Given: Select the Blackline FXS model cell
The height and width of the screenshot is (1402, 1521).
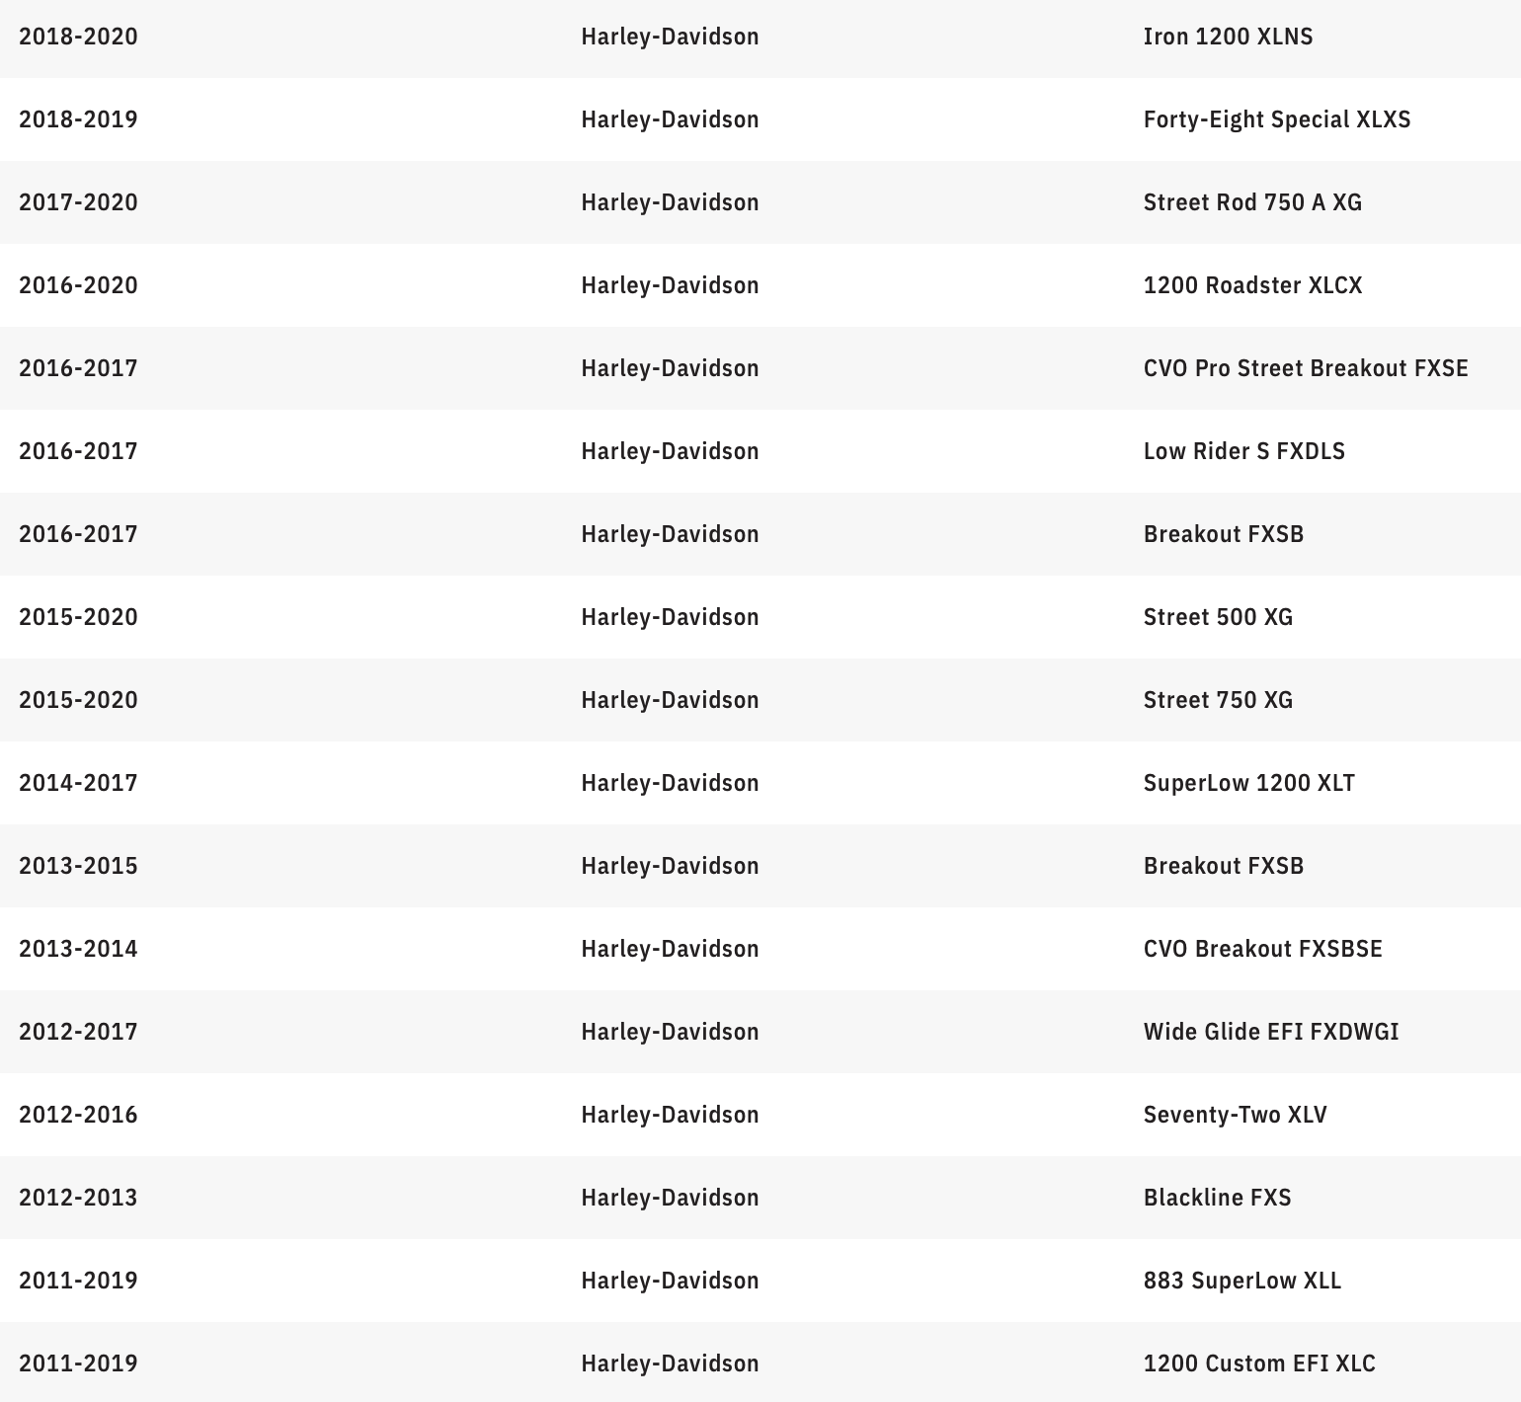Looking at the screenshot, I should tap(1217, 1199).
